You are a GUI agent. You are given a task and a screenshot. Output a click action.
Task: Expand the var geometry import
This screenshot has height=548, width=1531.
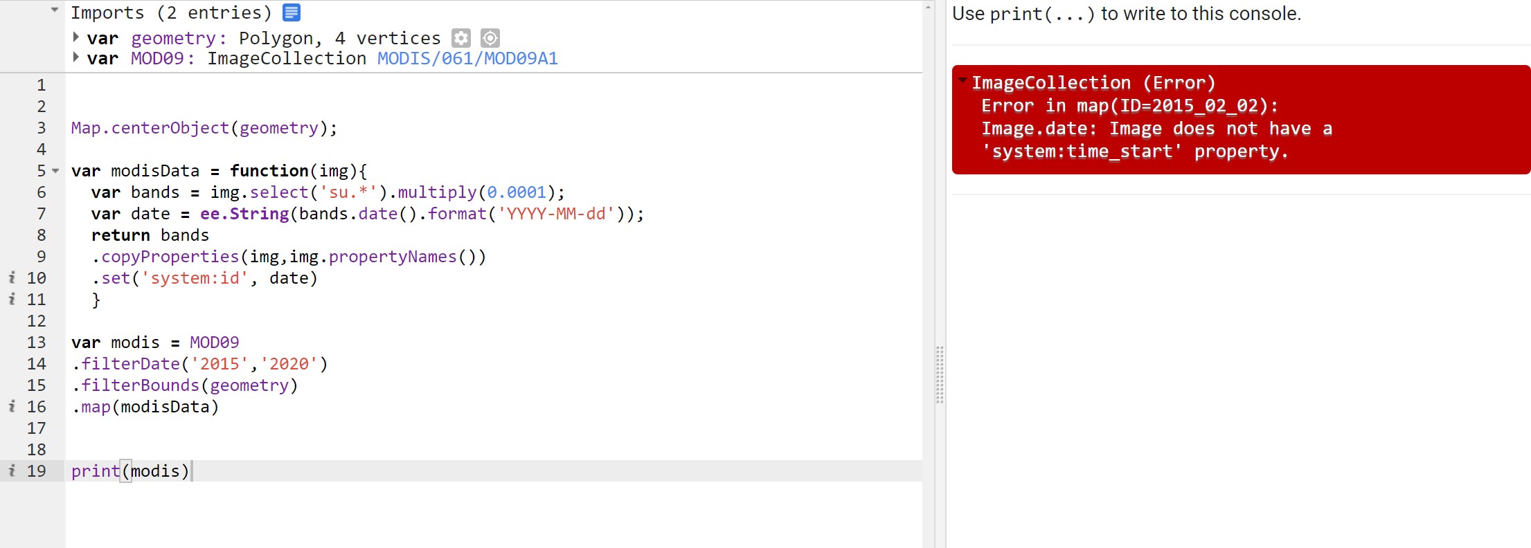click(76, 36)
